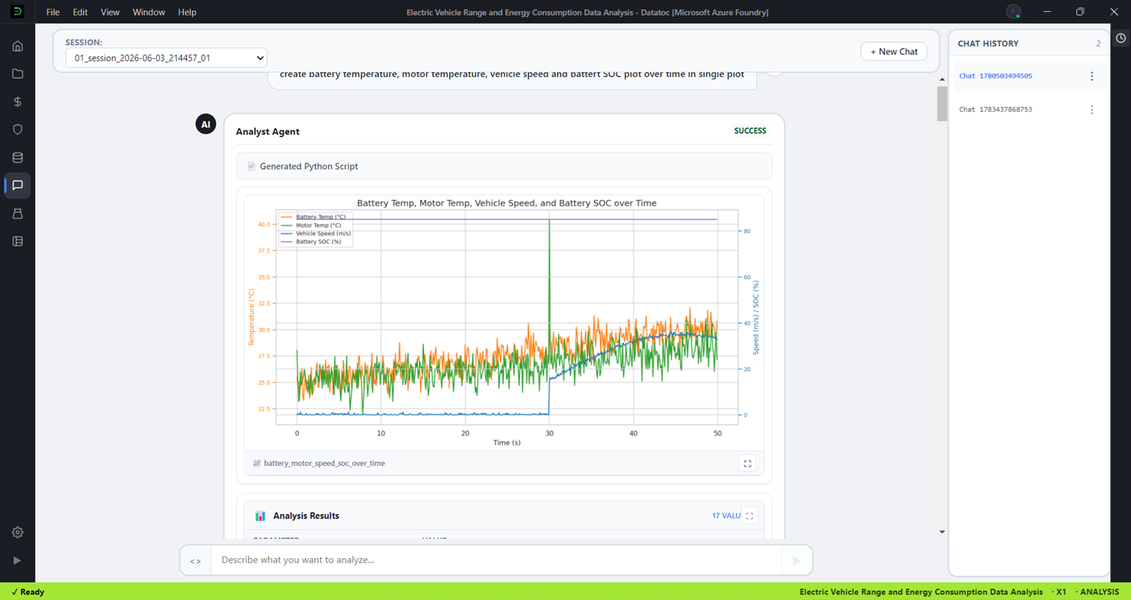Click the Datatoc logo icon

tap(17, 12)
